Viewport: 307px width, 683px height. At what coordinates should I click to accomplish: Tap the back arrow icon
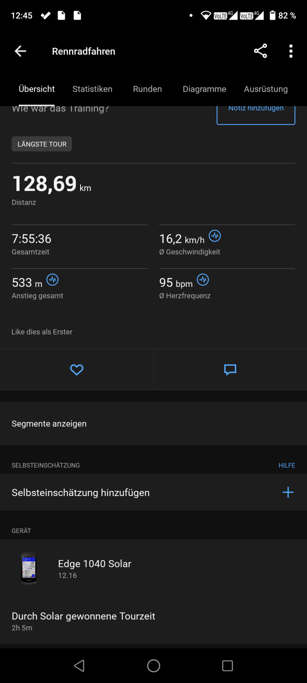point(20,51)
